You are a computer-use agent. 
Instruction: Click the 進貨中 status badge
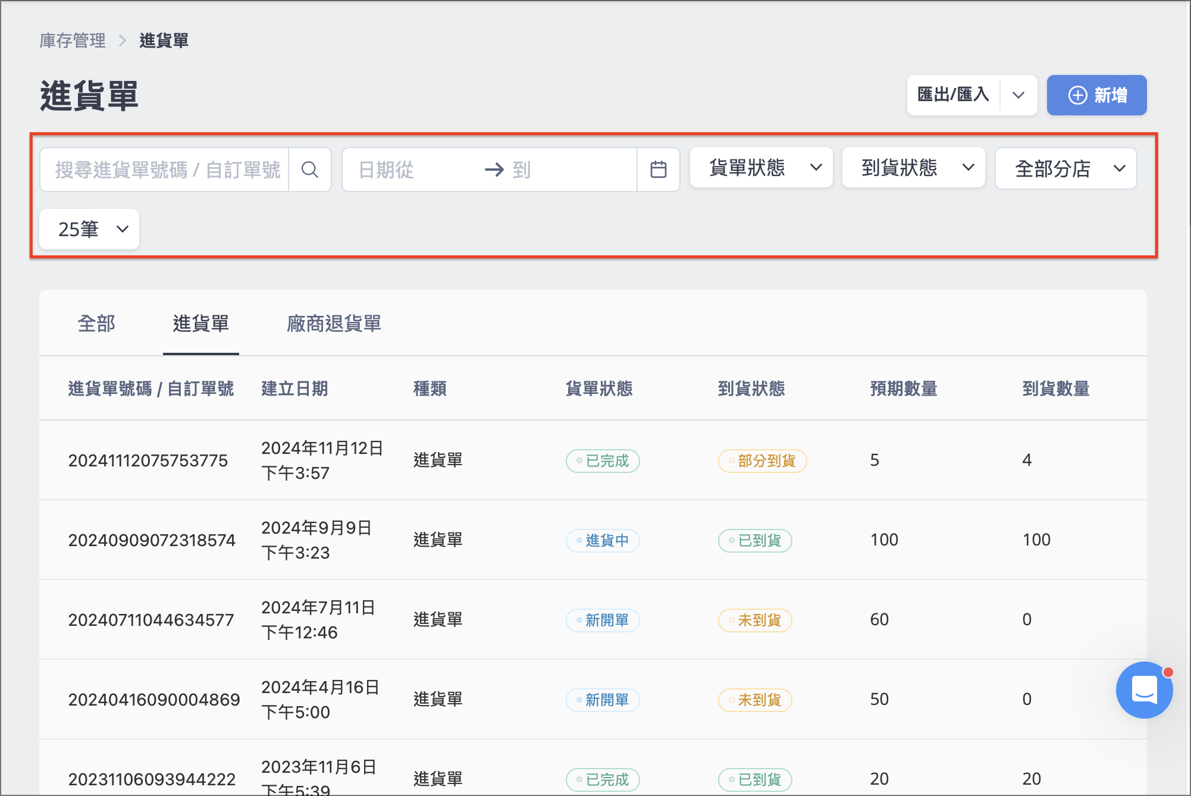click(603, 541)
